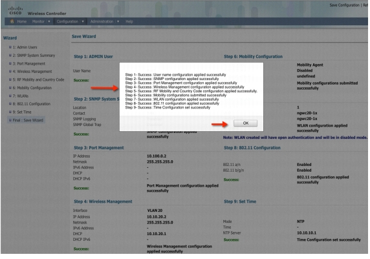Click bullet icon beside 8: 802.11 Configuration

(10, 104)
